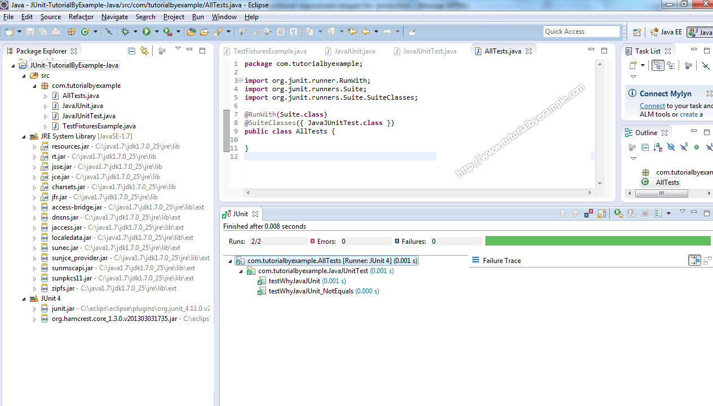Click the Back navigation yellow arrow

coord(365,32)
